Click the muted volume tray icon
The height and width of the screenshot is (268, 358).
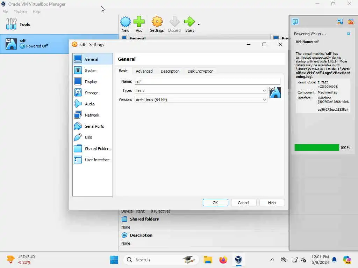click(x=303, y=260)
